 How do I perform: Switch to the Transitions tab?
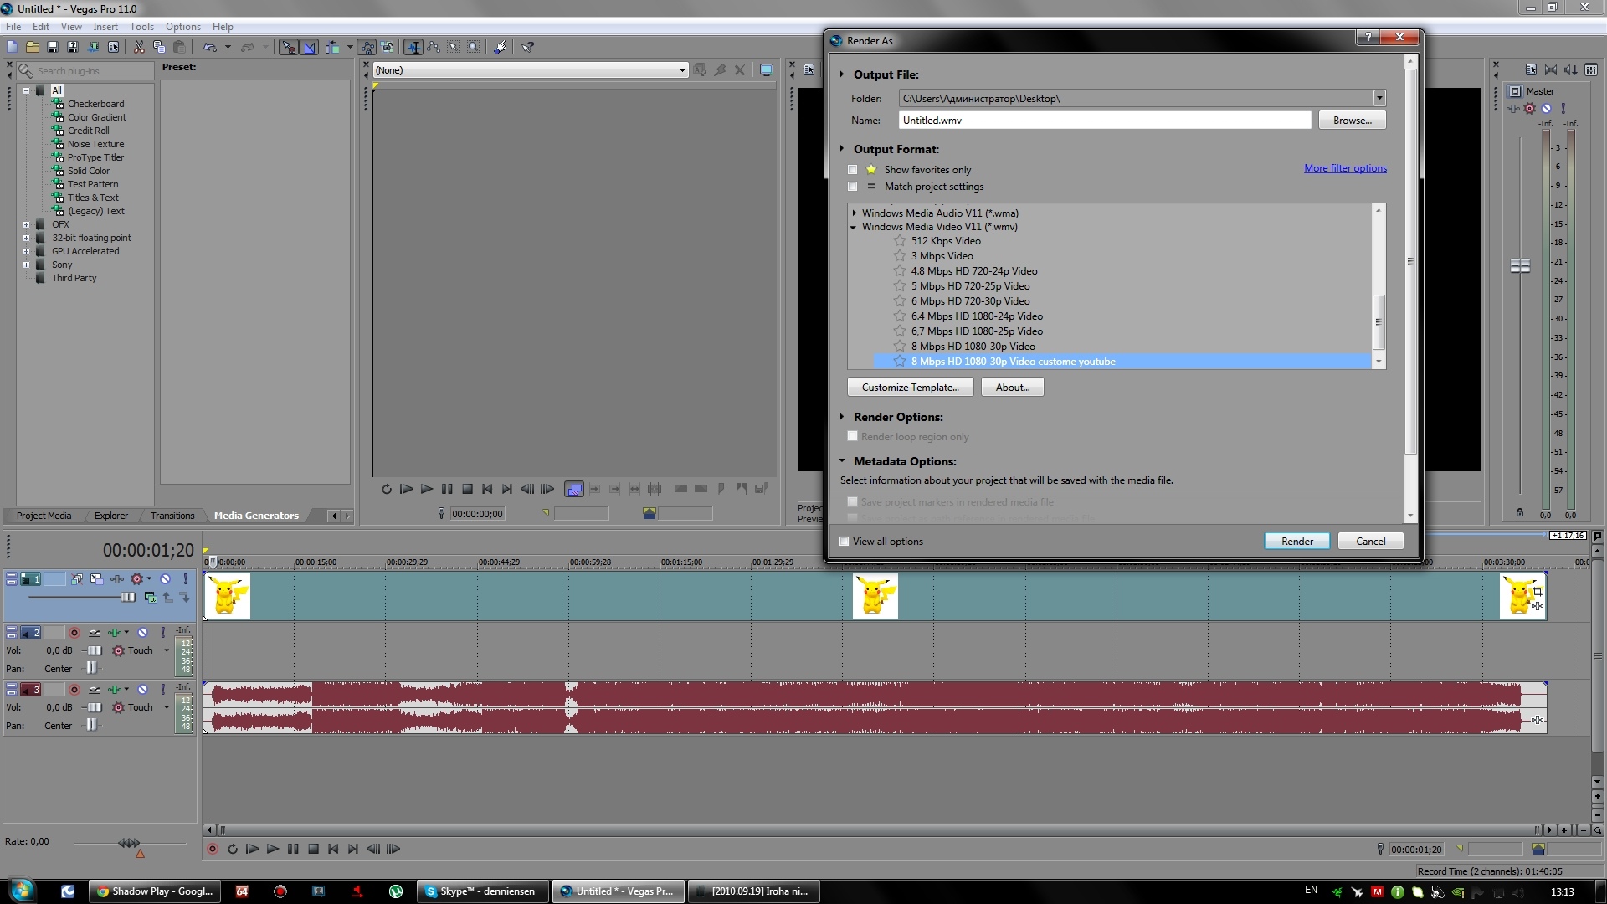tap(172, 516)
